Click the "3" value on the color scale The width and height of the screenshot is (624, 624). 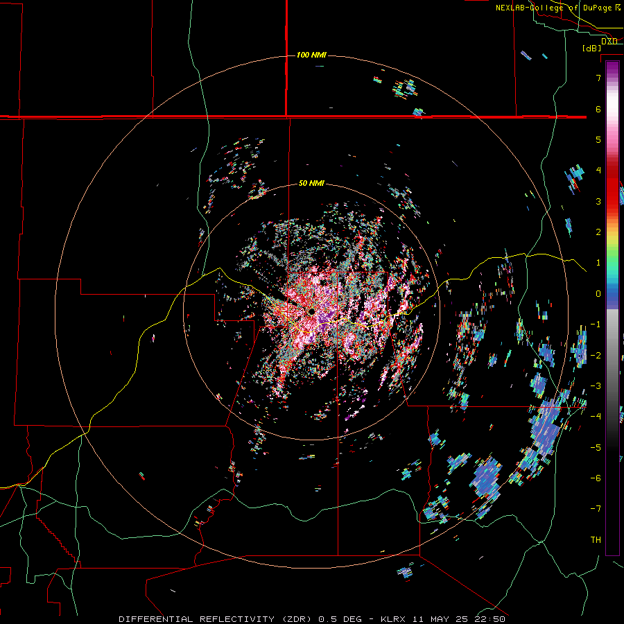click(598, 201)
